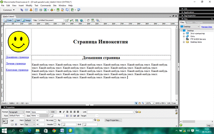Open the 100% zoom level dropdown
The height and width of the screenshot is (134, 214).
click(150, 103)
